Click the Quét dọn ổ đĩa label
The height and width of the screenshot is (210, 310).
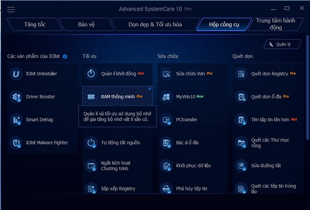click(266, 96)
